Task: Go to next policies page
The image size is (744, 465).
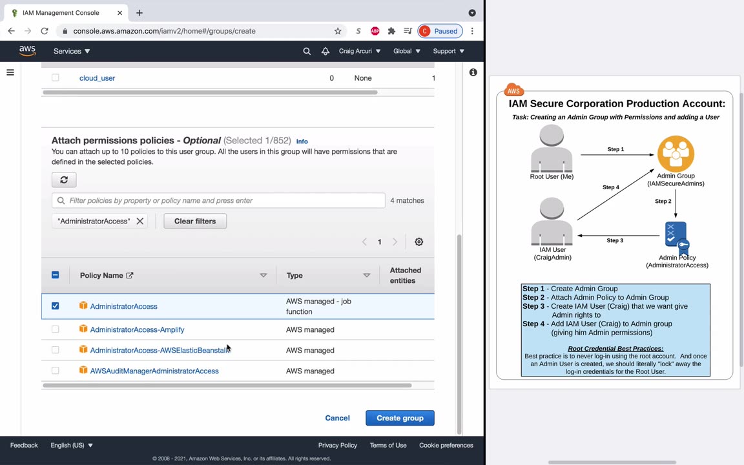Action: coord(395,242)
